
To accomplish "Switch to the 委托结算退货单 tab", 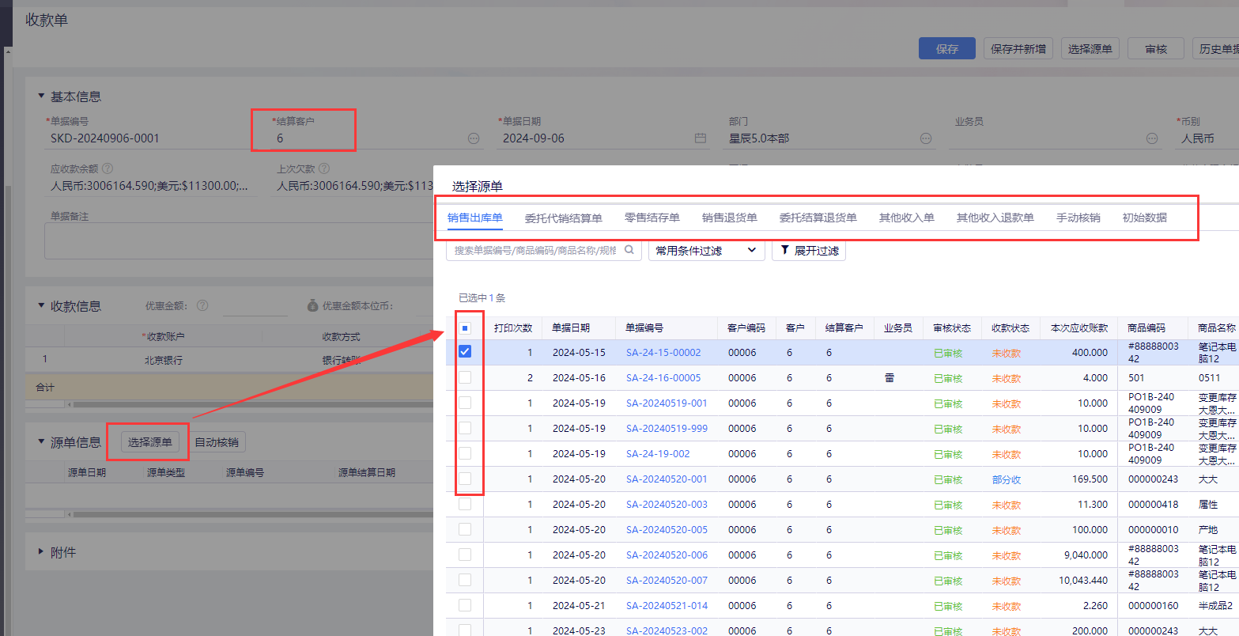I will pos(818,218).
